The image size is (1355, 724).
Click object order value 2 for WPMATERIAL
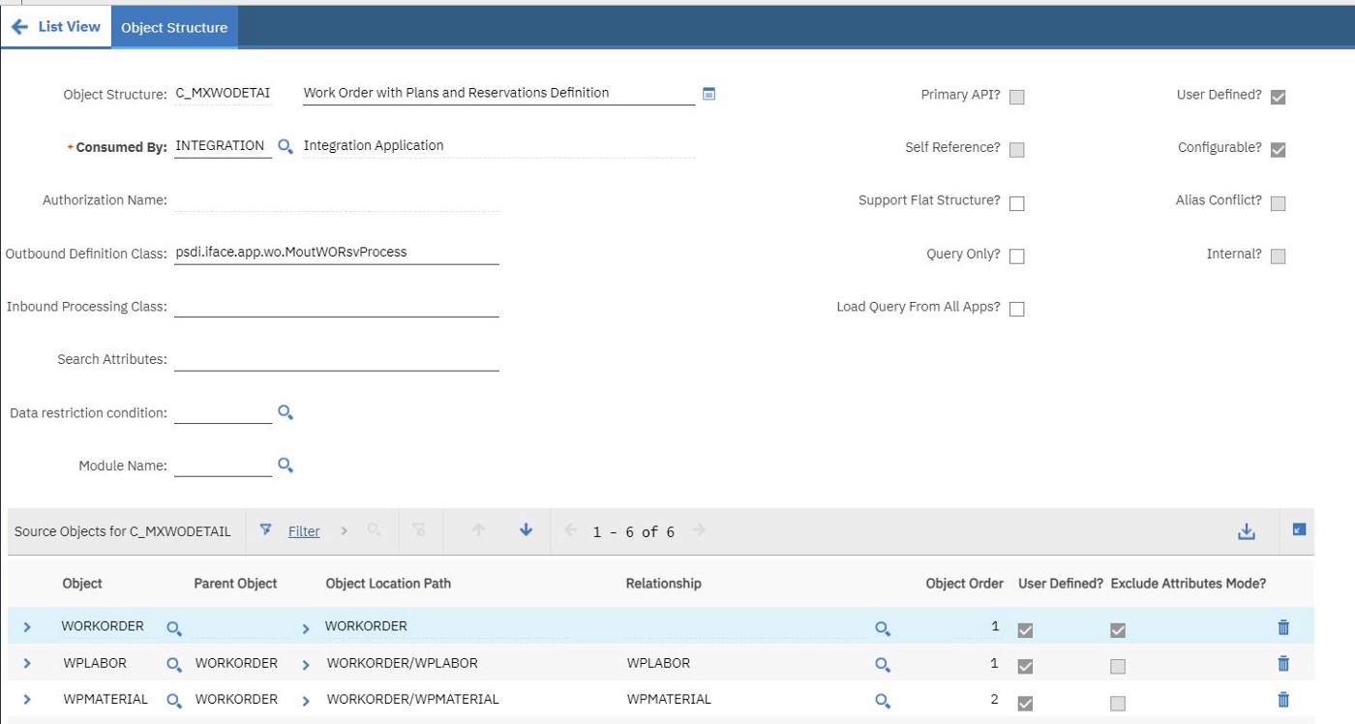pyautogui.click(x=994, y=699)
